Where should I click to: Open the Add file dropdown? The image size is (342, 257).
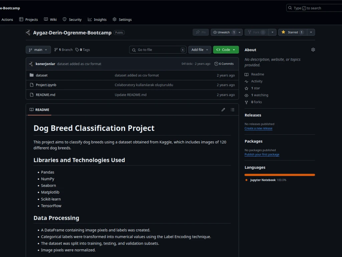point(200,50)
